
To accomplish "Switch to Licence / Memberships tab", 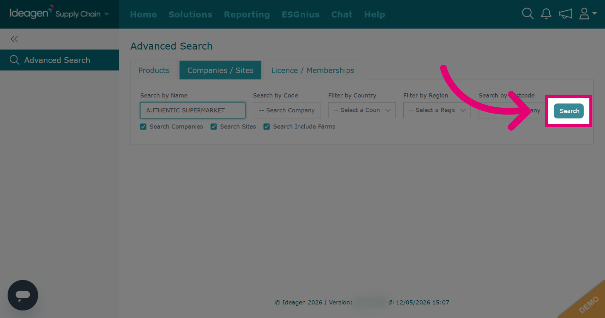I will [x=313, y=70].
